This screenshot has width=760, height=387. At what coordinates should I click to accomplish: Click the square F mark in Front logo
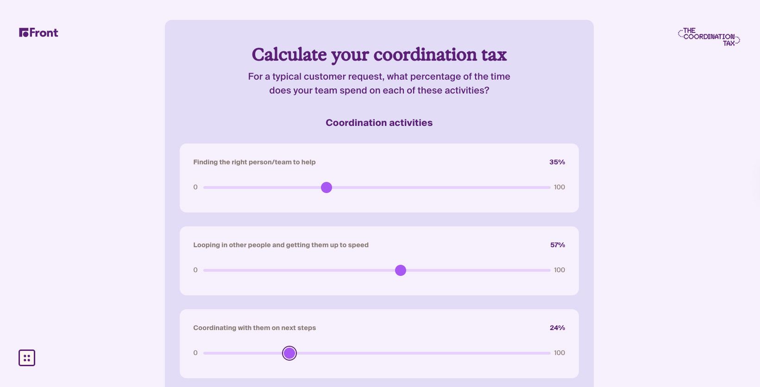[24, 32]
